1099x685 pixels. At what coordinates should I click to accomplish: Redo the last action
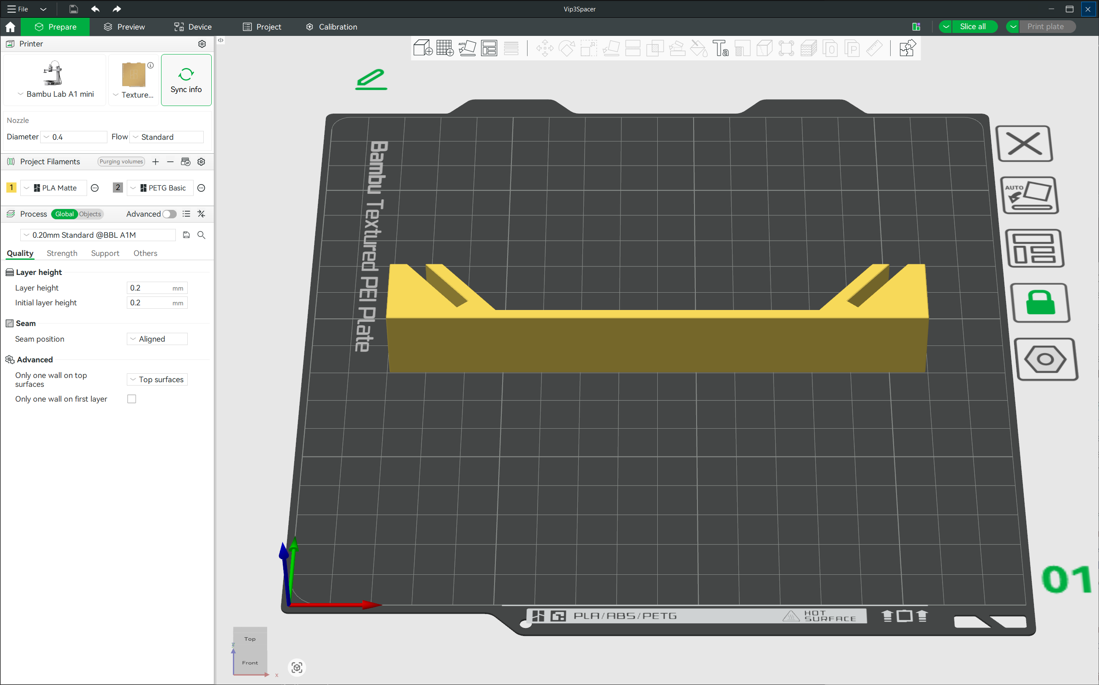coord(117,9)
